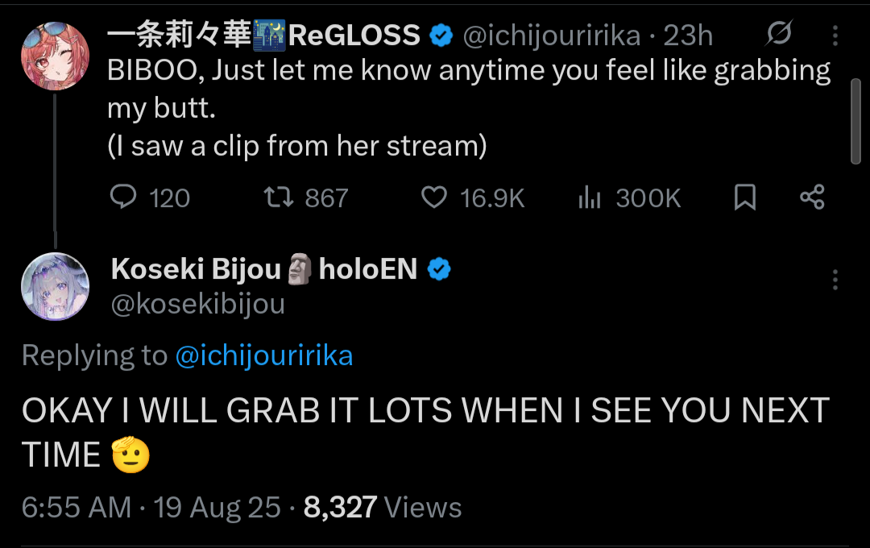Open ReGLOSS red-haired profile avatar
Viewport: 870px width, 548px height.
[54, 55]
